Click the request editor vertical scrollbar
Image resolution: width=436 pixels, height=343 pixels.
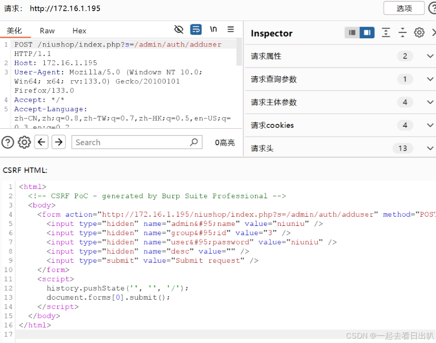coord(239,52)
